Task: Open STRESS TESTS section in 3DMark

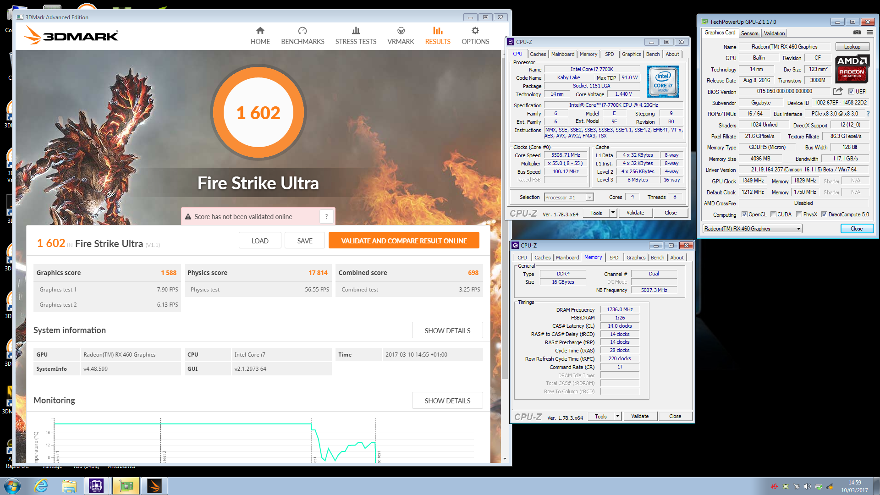Action: pos(356,36)
